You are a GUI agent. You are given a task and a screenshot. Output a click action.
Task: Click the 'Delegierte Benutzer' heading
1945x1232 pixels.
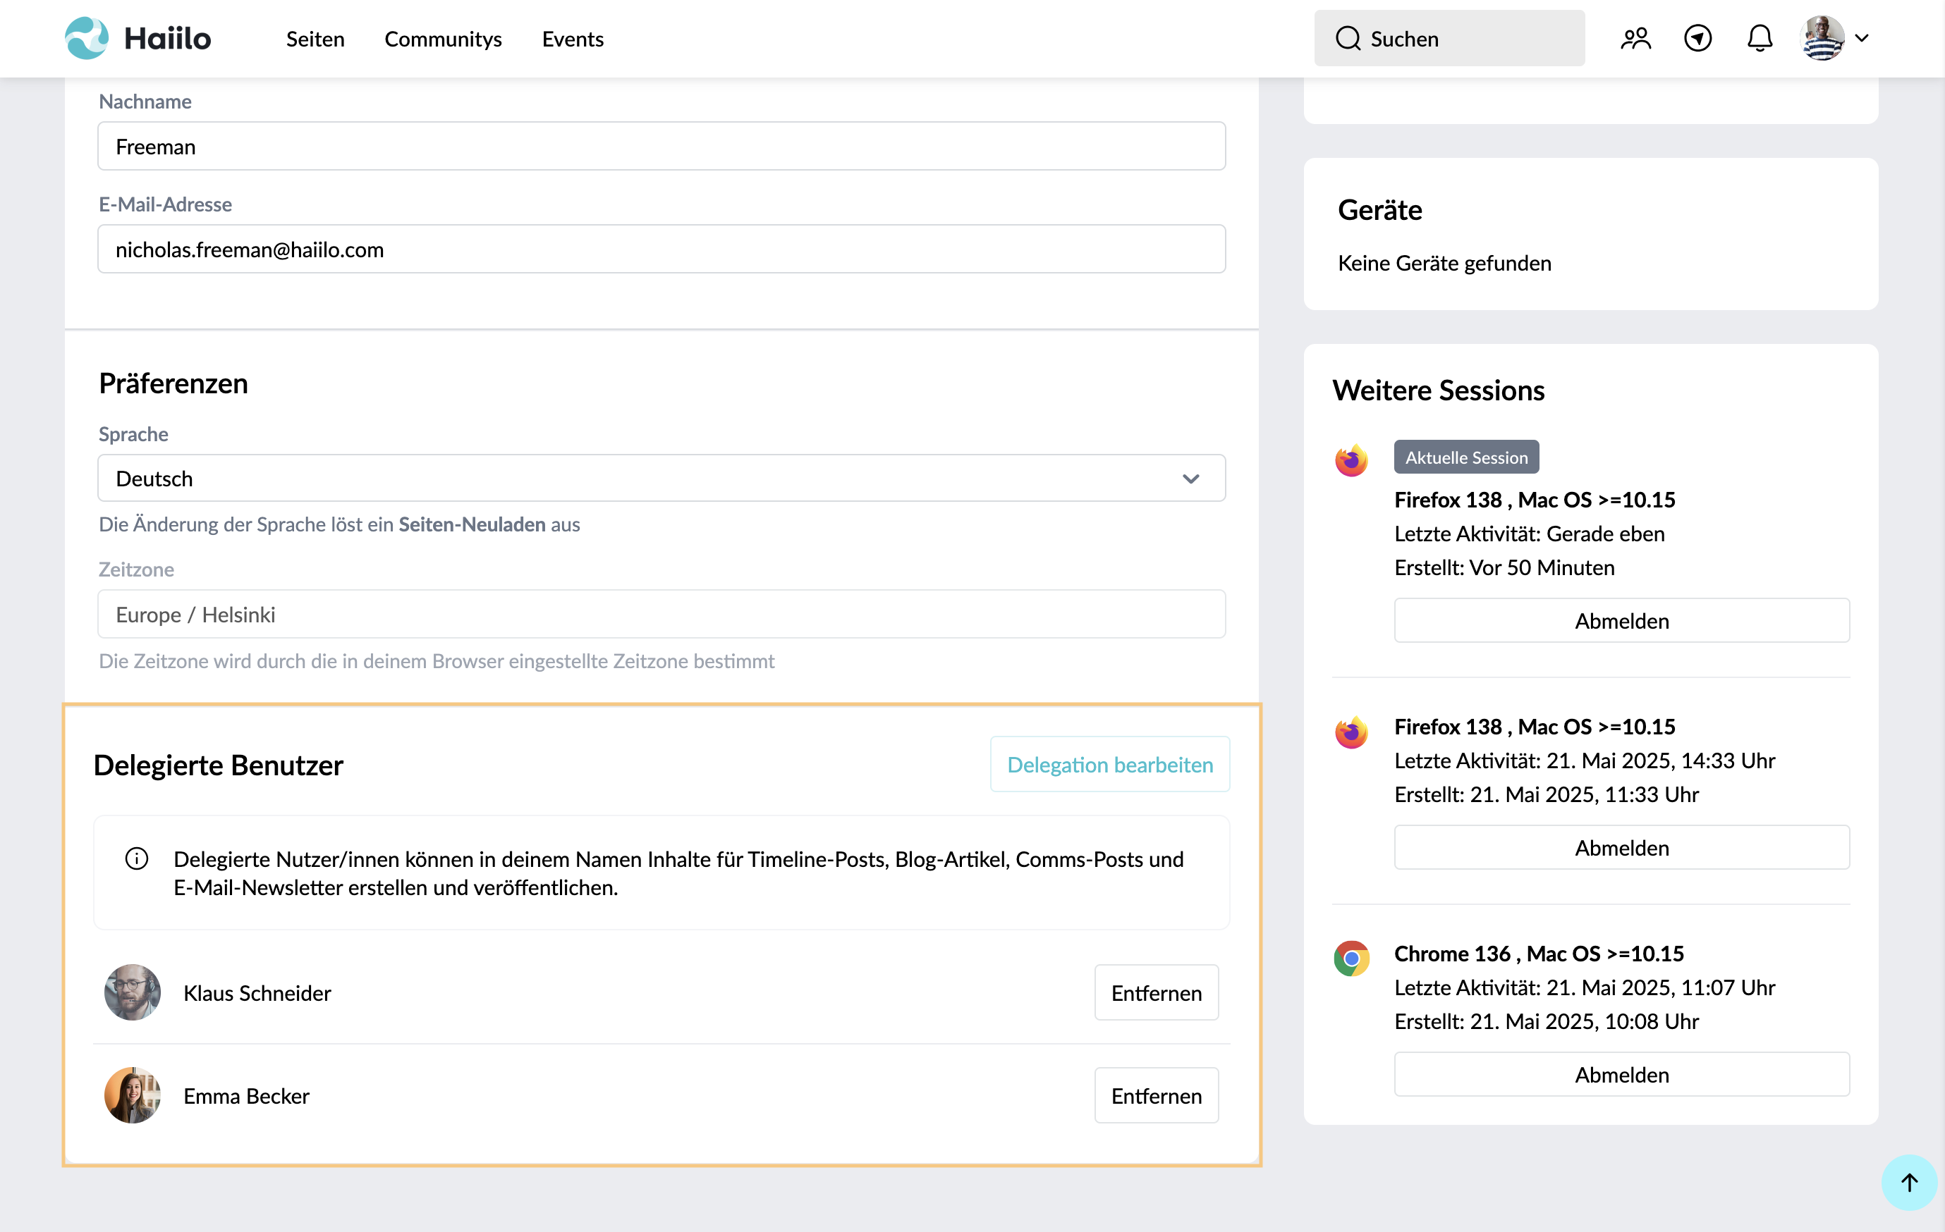pos(218,765)
